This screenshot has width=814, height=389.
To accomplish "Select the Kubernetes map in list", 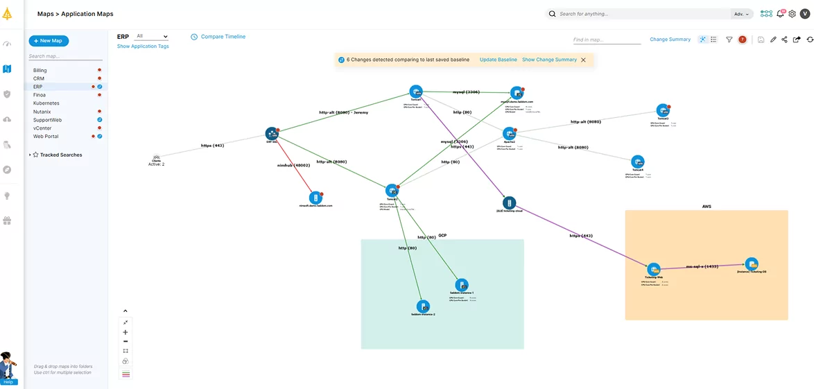I will (x=46, y=103).
